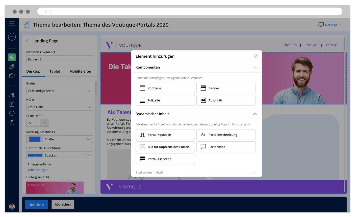
Task: Click the plus add icon in sidebar
Action: coord(12,37)
